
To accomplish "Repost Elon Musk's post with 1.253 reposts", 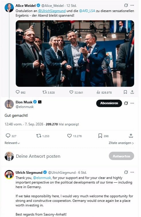I will tap(39, 136).
